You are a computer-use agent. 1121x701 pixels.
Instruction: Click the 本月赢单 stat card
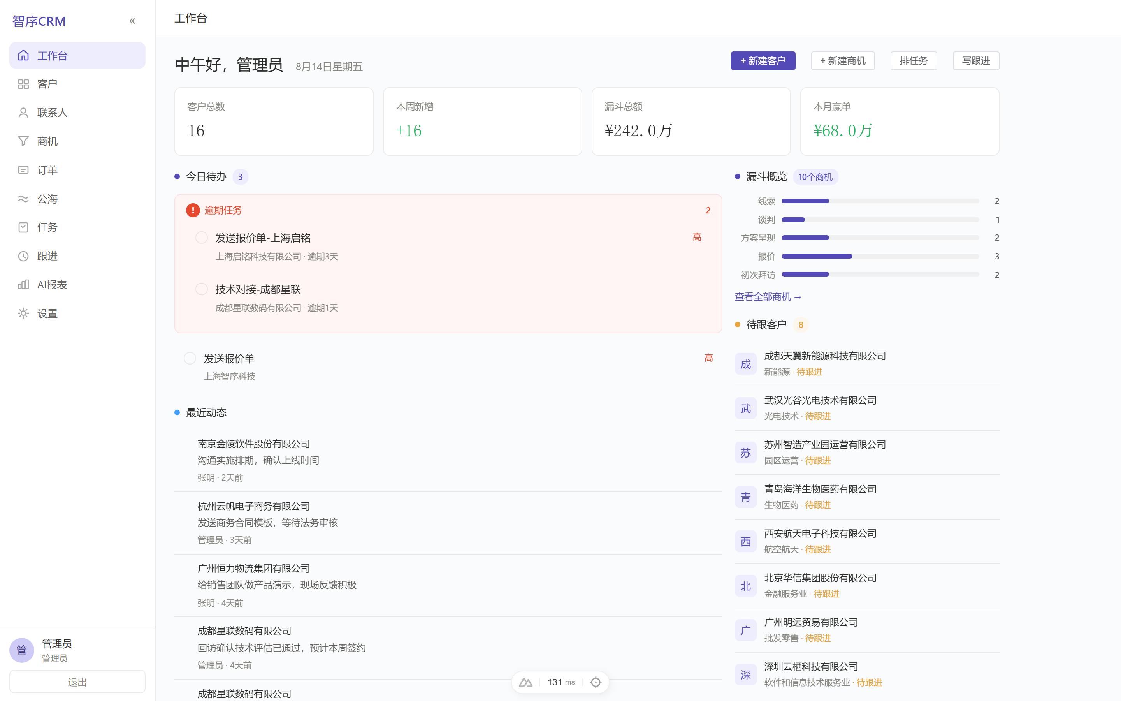900,122
